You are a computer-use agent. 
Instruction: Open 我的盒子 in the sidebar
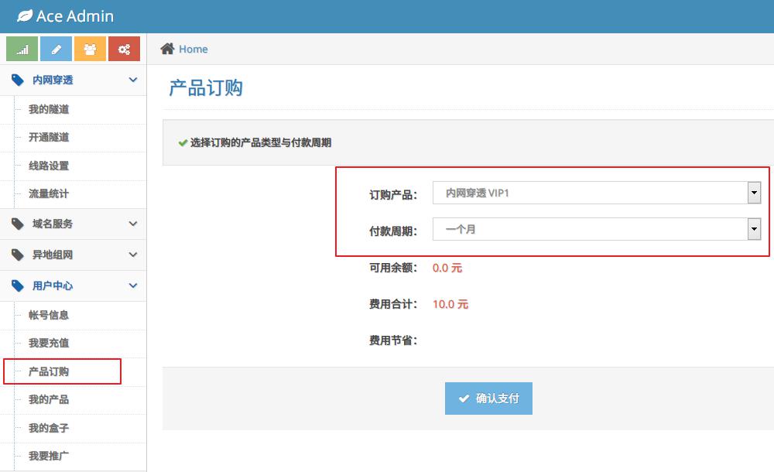49,428
